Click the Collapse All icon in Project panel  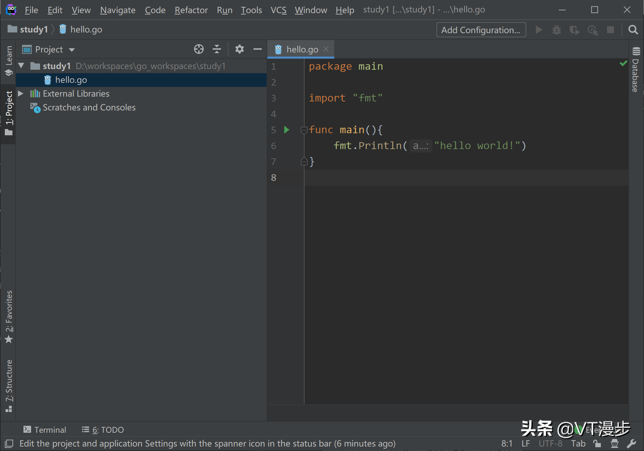tap(217, 49)
